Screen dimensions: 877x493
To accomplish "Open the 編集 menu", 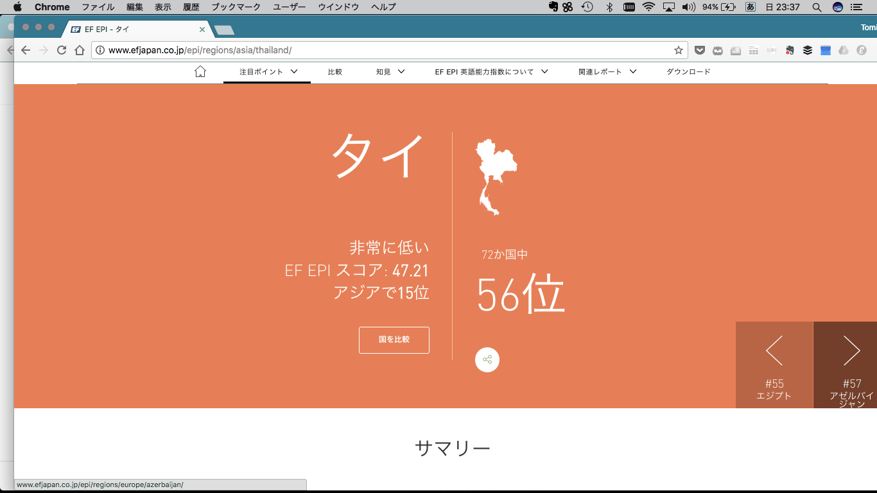I will pos(135,7).
